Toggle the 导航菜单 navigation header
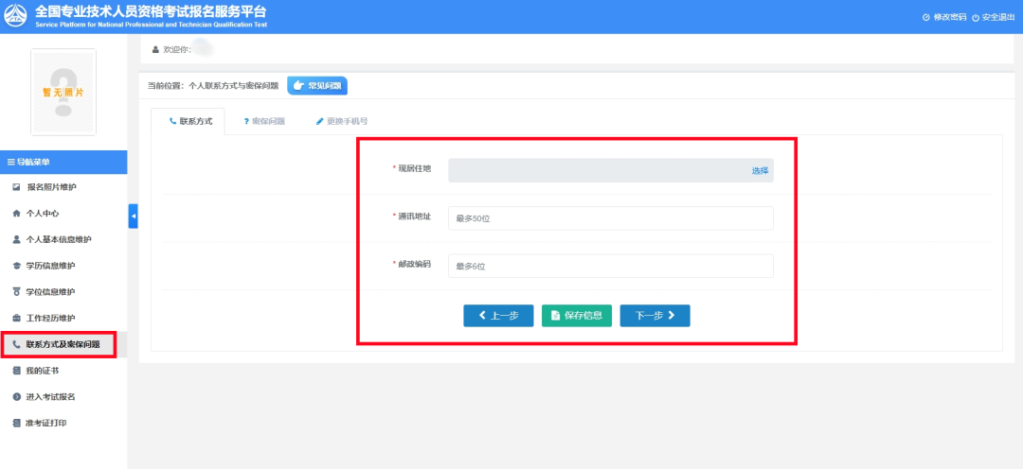The height and width of the screenshot is (469, 1023). [63, 162]
